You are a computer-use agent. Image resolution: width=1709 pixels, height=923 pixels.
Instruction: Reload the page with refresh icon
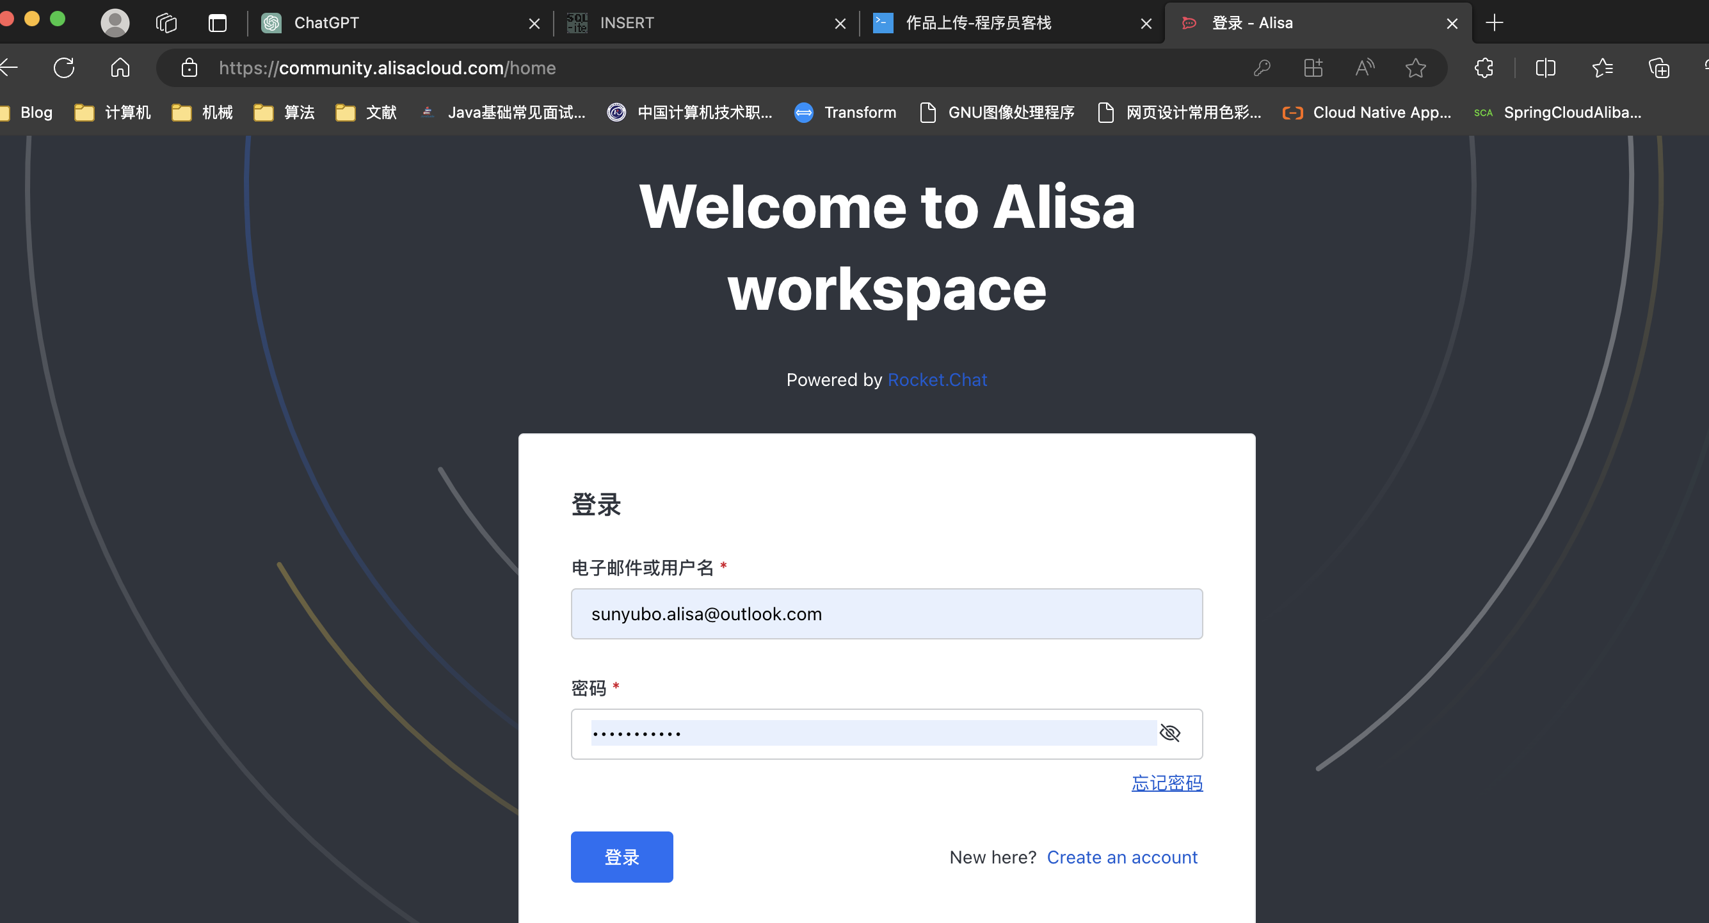65,68
